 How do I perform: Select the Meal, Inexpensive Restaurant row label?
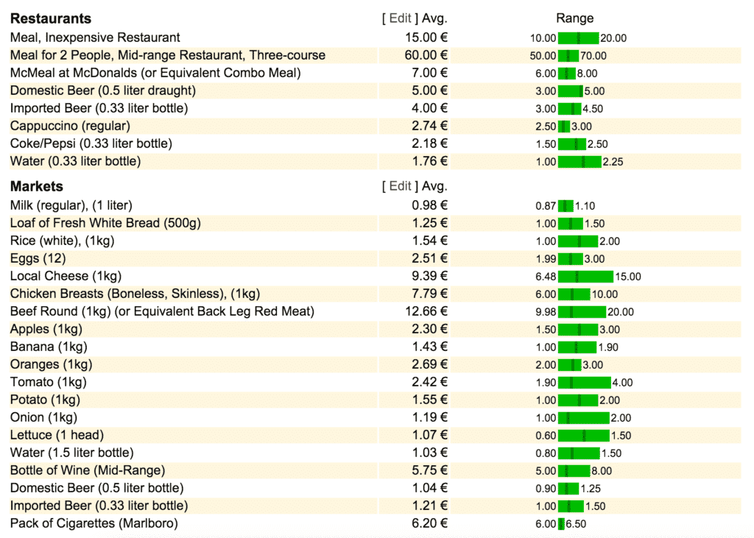[x=95, y=38]
